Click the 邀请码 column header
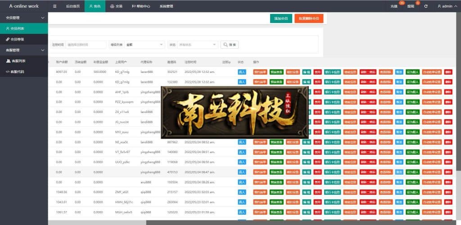 click(172, 62)
